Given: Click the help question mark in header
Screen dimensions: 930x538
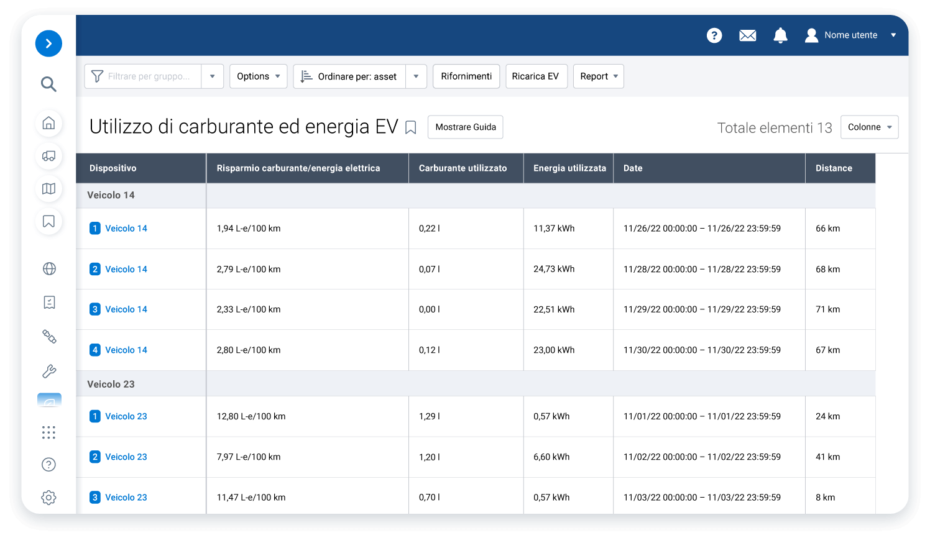Looking at the screenshot, I should point(714,35).
